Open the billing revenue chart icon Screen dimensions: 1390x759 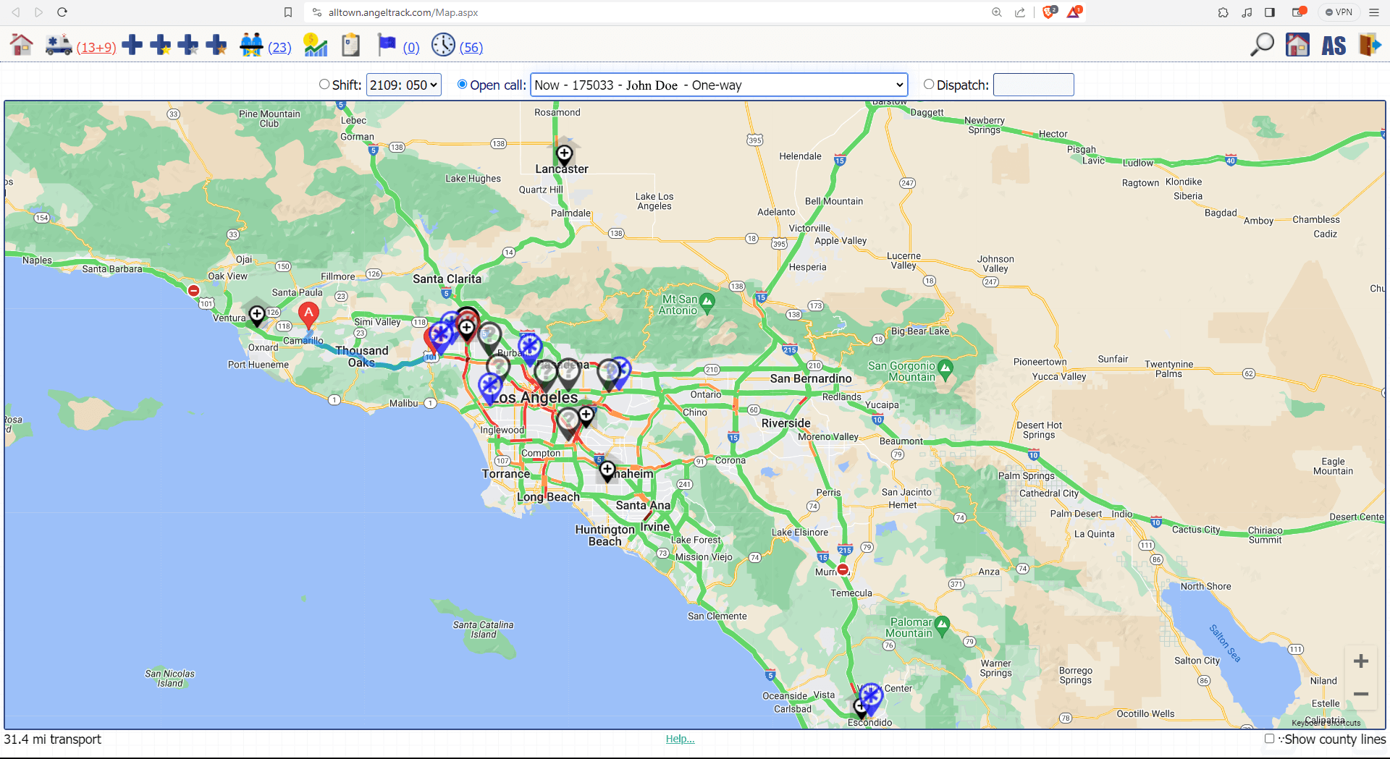316,45
